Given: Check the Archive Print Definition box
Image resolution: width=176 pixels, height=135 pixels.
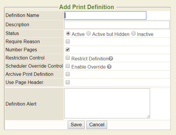Looking at the screenshot, I should (68, 74).
